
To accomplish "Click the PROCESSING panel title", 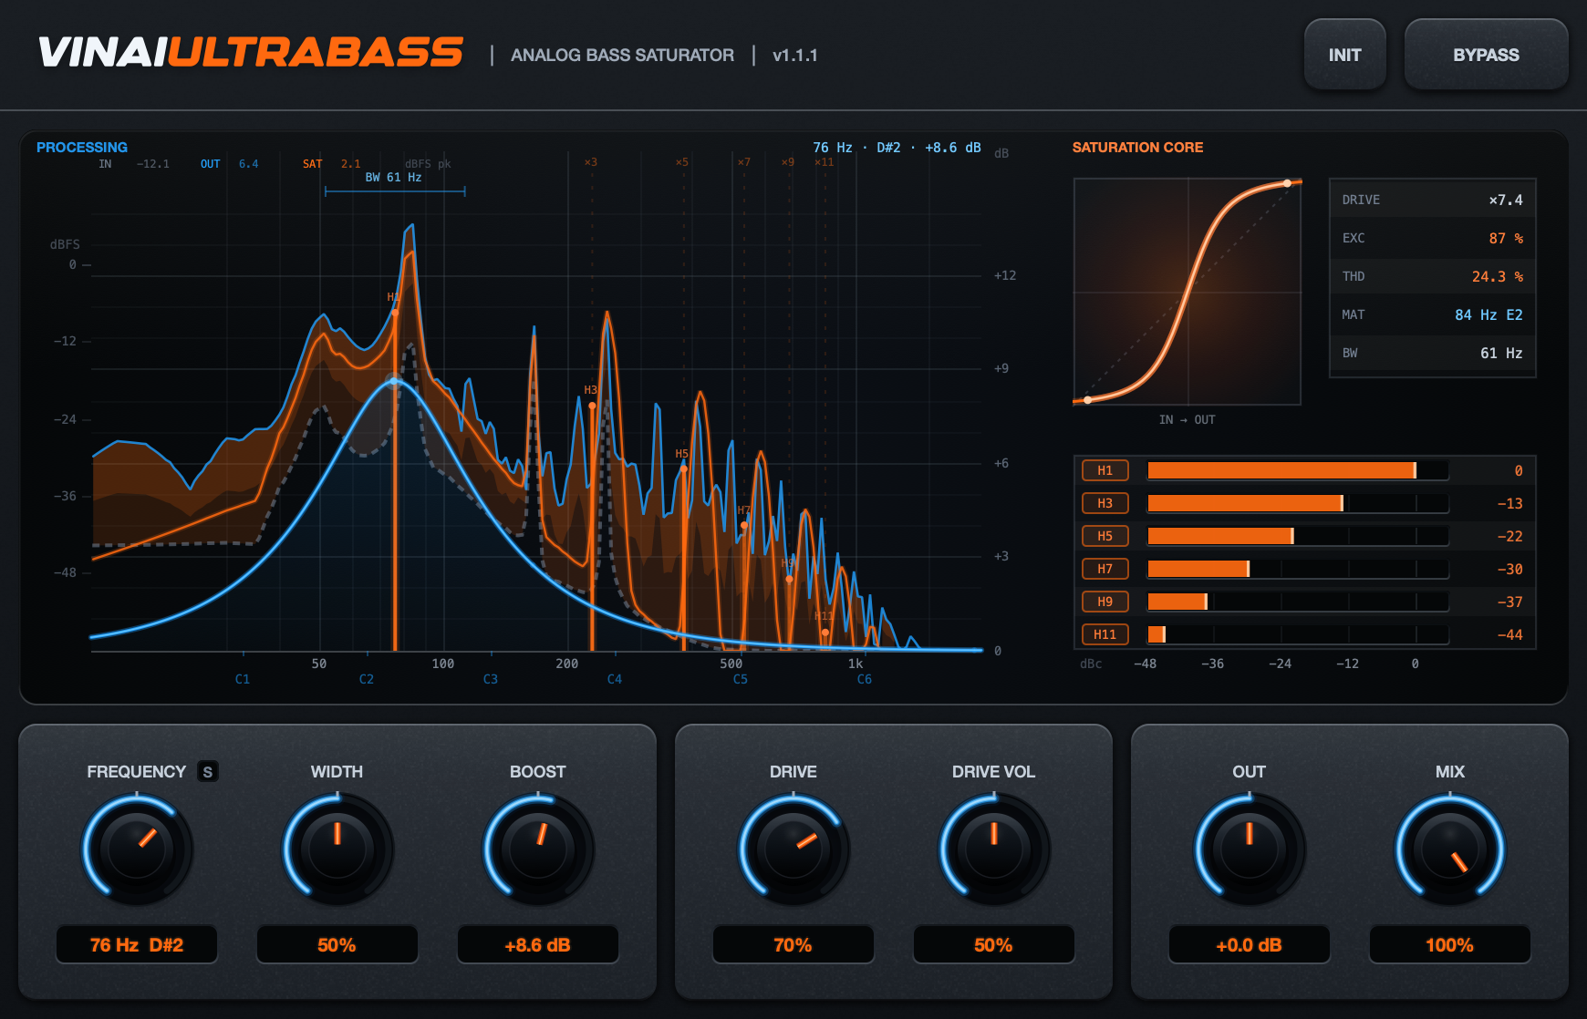I will 82,148.
